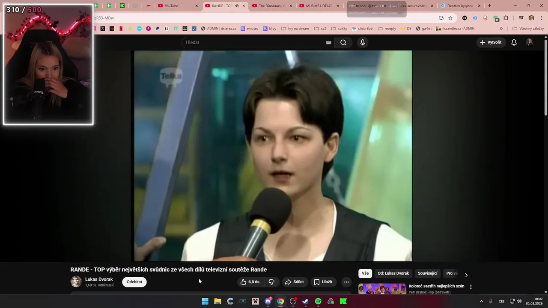Screen dimensions: 548x308
Task: Open Kolotoč sestřih nejlepších scén thumbnail
Action: coord(382,289)
